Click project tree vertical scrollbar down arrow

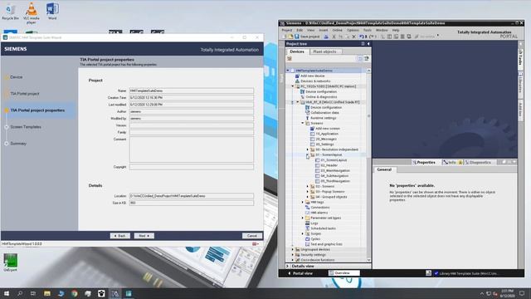pyautogui.click(x=368, y=260)
